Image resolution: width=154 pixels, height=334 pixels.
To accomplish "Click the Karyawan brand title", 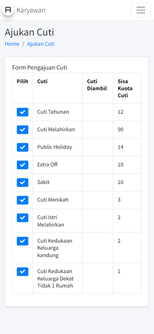I will (x=31, y=10).
